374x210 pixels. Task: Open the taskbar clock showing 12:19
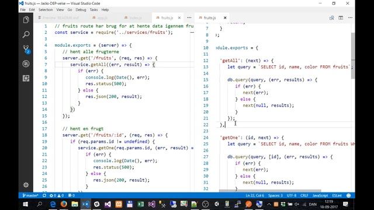(329, 204)
